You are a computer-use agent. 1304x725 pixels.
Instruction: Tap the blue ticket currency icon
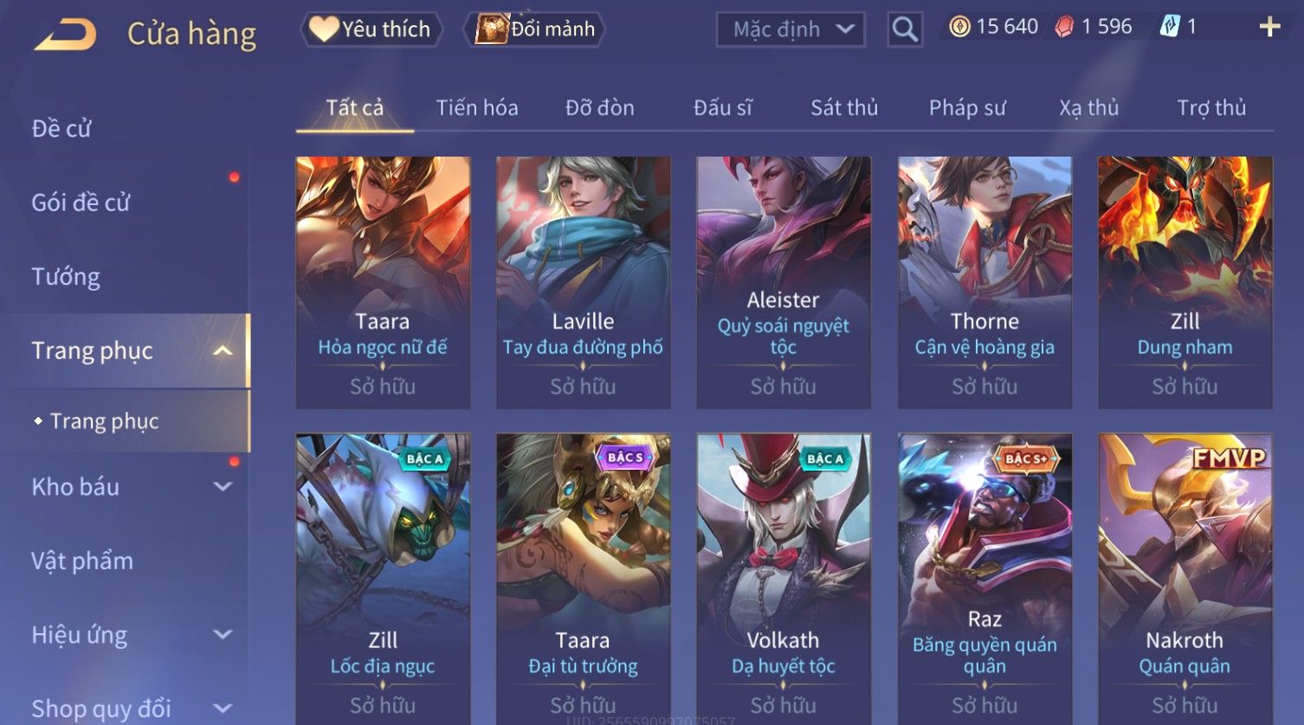[1170, 27]
